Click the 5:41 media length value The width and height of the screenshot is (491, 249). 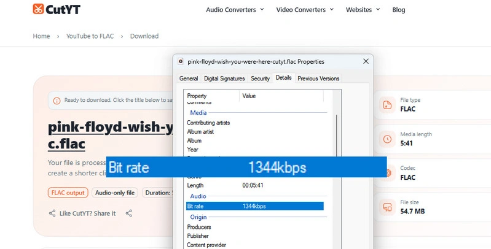[406, 143]
